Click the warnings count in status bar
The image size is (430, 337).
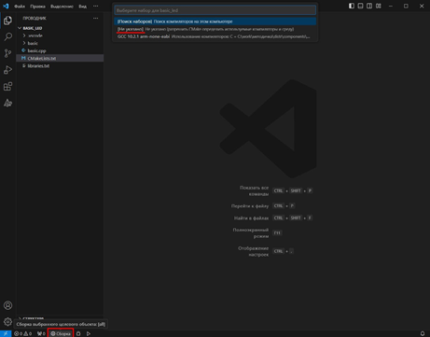(x=28, y=333)
